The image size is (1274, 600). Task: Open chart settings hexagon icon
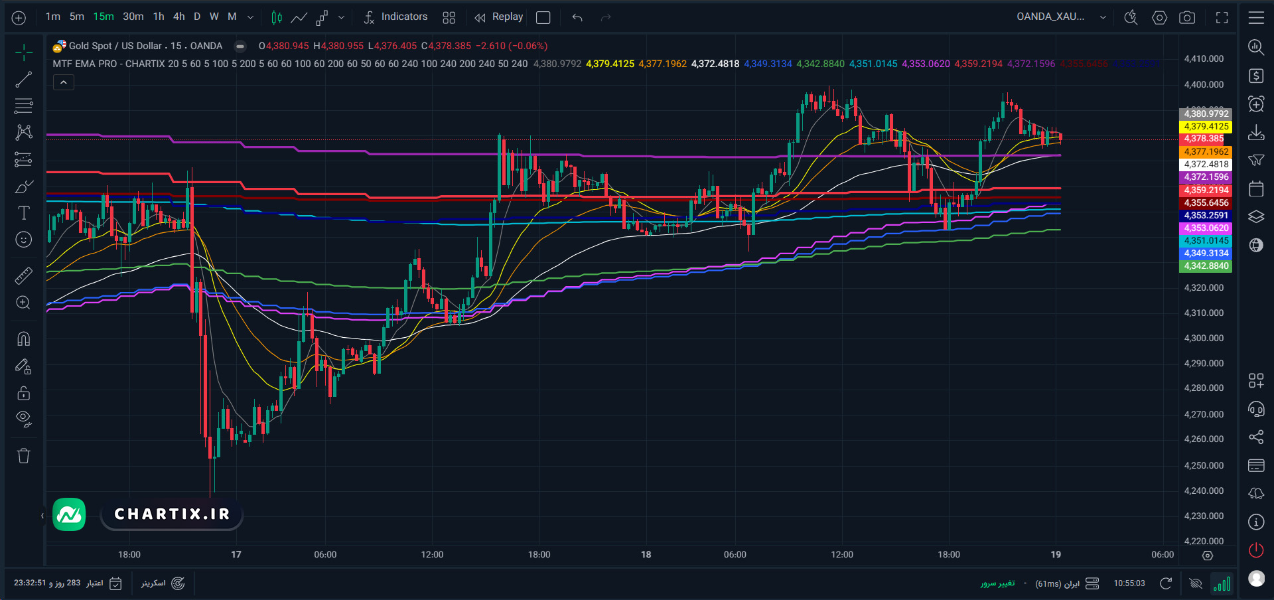tap(1159, 17)
